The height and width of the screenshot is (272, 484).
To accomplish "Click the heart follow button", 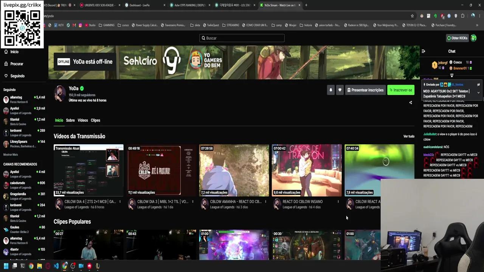I will click(x=340, y=90).
